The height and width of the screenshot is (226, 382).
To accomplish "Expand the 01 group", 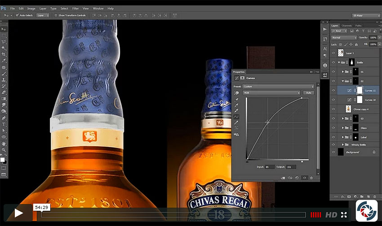I will tap(343, 72).
